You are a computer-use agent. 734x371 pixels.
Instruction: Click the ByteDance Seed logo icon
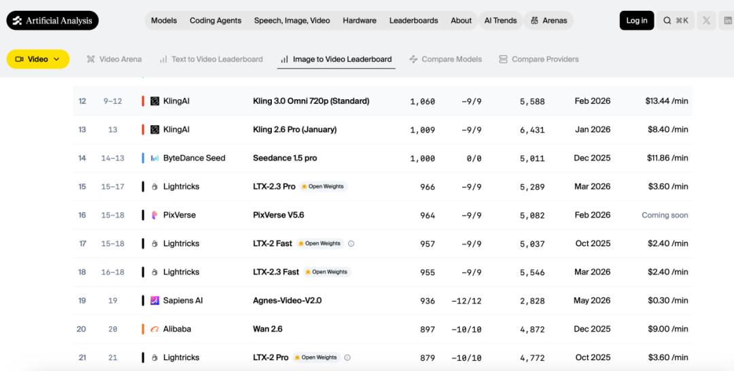click(x=155, y=158)
